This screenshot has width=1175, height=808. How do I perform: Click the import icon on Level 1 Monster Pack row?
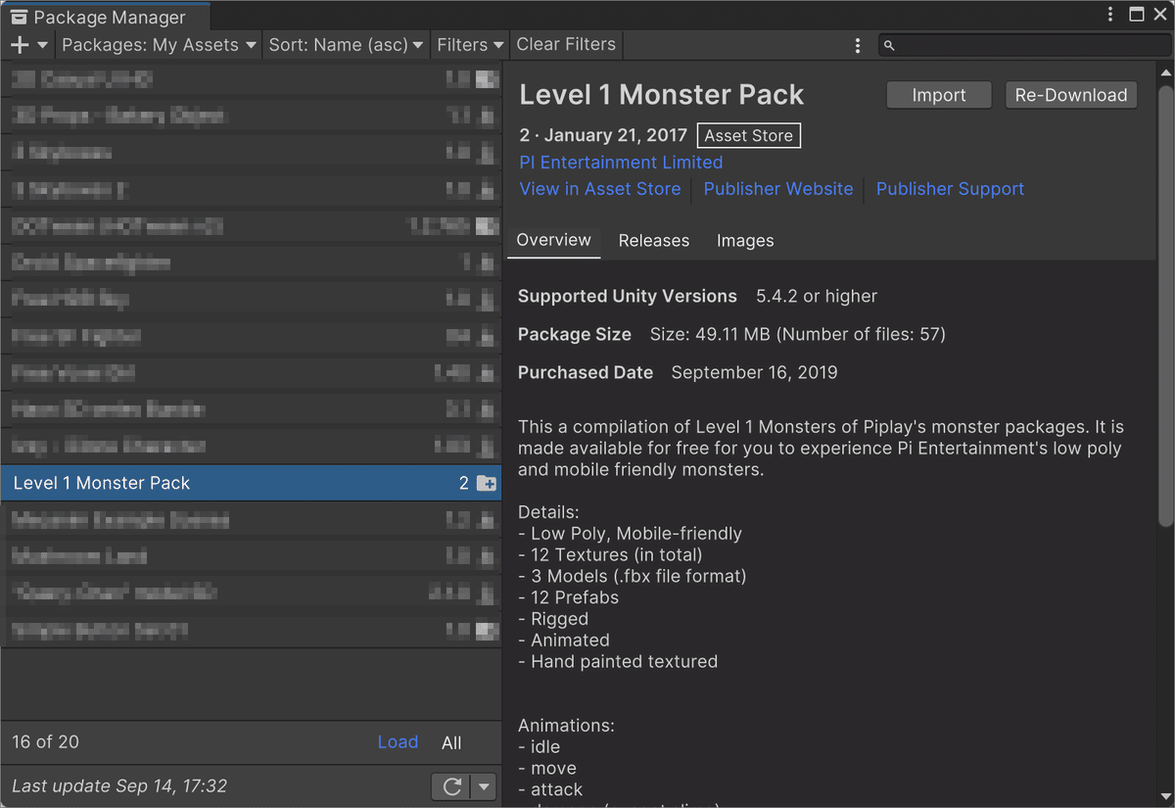pos(486,483)
